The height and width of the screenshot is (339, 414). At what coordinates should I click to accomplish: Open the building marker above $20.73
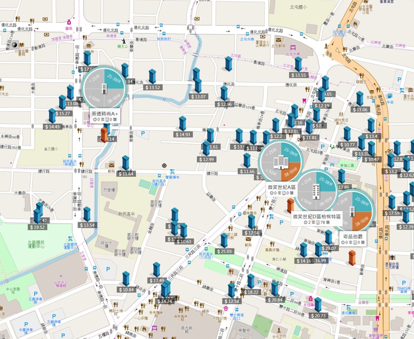click(x=318, y=305)
